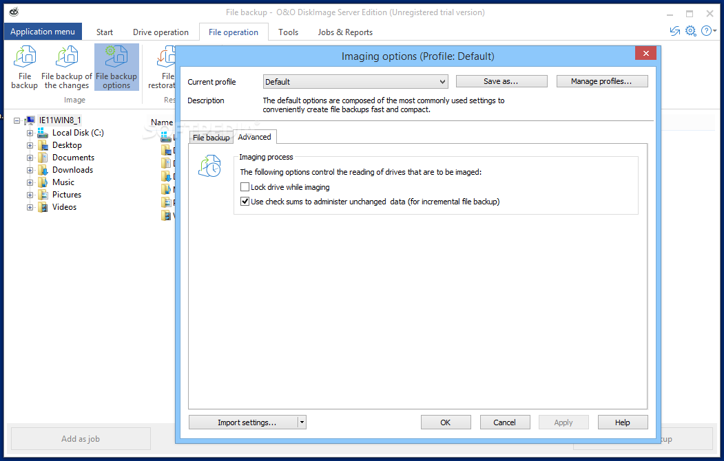Switch to the Jobs & Reports tab
Image resolution: width=724 pixels, height=461 pixels.
click(x=345, y=32)
